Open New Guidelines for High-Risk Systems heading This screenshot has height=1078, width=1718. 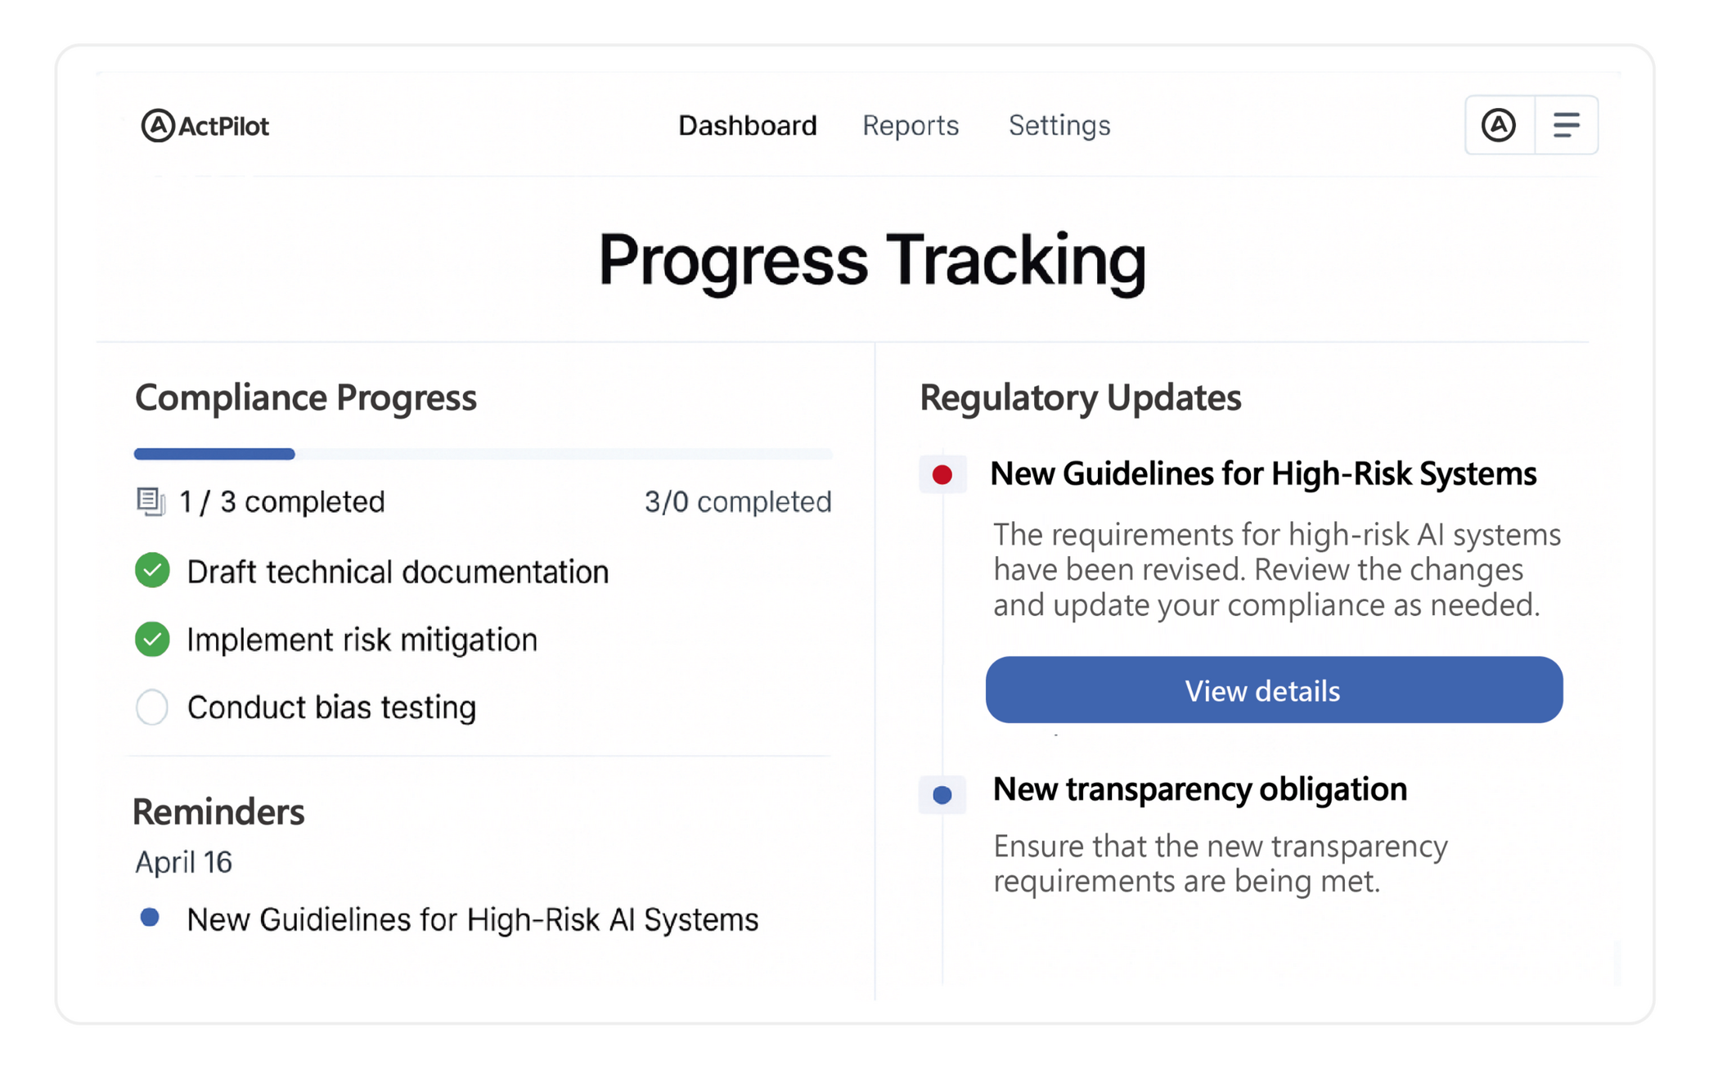1262,474
